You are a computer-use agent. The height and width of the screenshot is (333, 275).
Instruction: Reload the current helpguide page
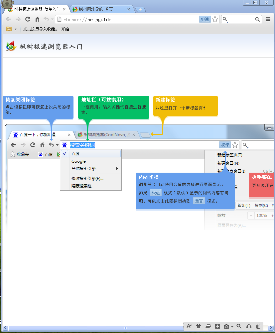coord(28,19)
